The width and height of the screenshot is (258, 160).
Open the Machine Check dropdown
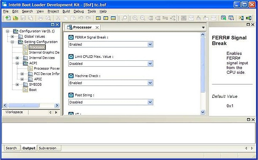coord(150,83)
